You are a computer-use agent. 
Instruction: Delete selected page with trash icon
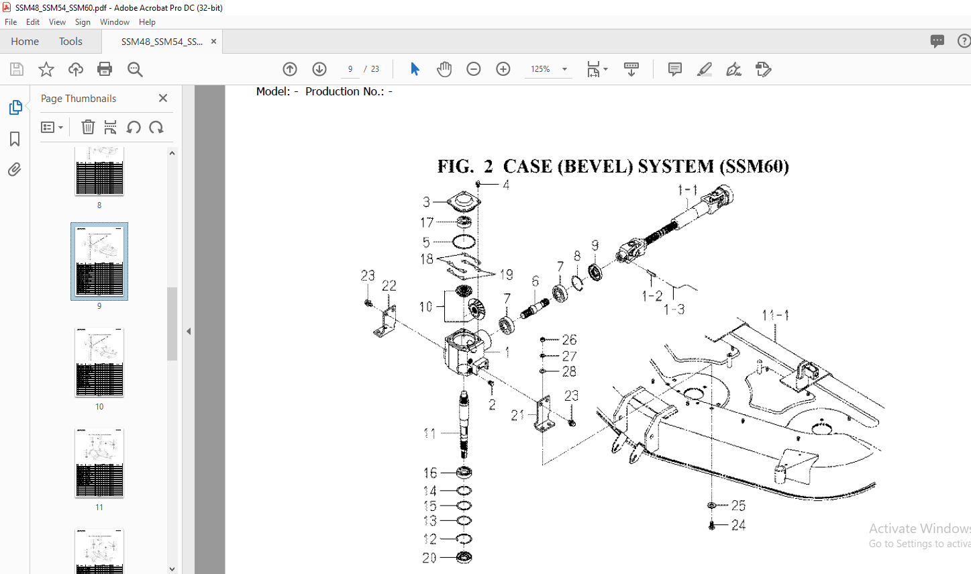click(x=88, y=127)
